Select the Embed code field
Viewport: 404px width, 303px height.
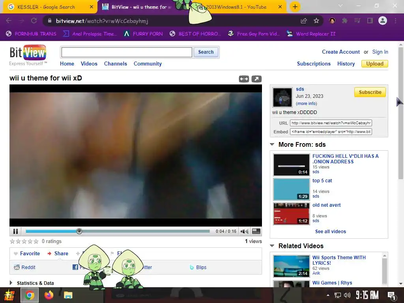pyautogui.click(x=331, y=132)
